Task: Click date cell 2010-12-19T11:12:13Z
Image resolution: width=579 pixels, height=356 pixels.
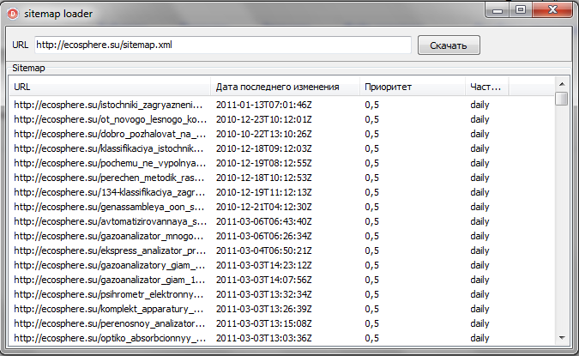Action: pyautogui.click(x=263, y=192)
